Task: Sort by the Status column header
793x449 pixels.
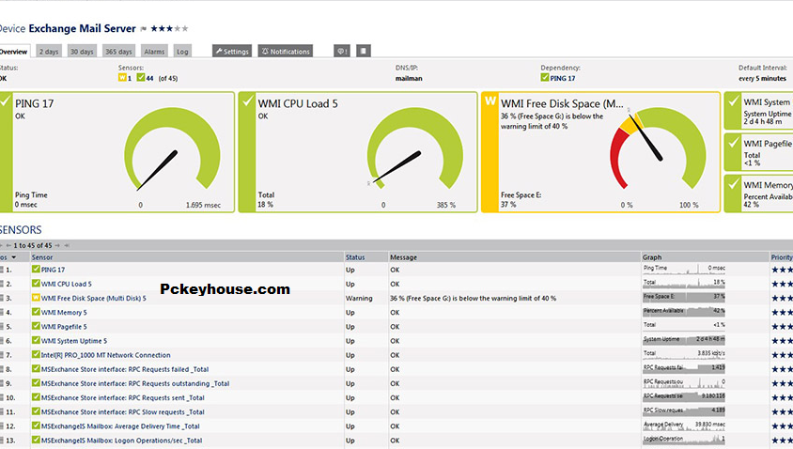Action: pyautogui.click(x=355, y=257)
